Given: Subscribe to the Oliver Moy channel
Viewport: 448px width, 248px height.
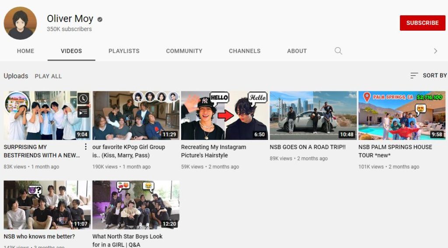Looking at the screenshot, I should coord(422,23).
